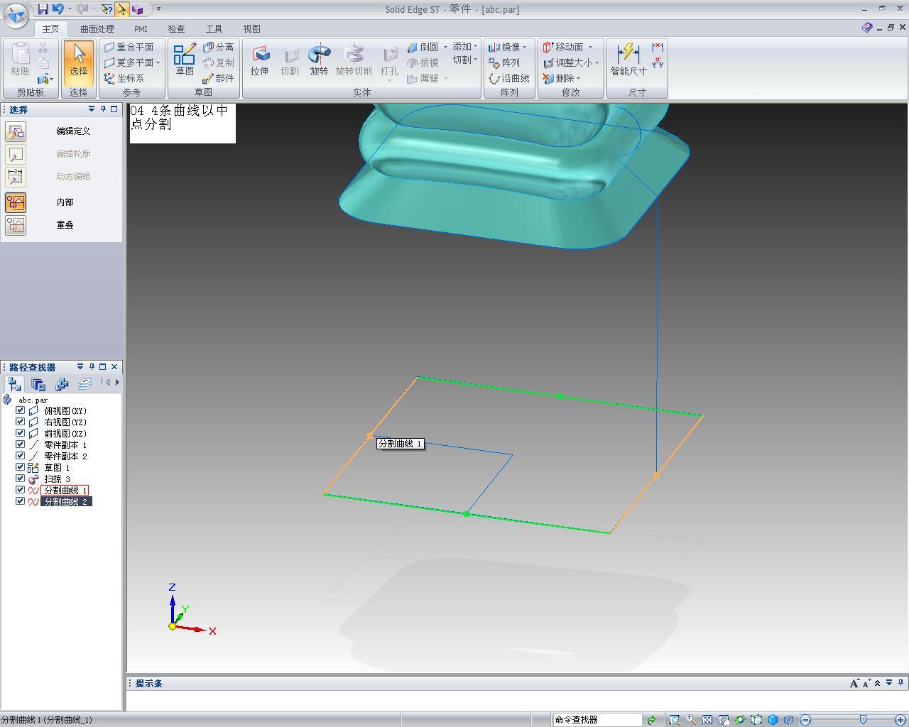Open the 视图 ribbon tab

(x=251, y=29)
